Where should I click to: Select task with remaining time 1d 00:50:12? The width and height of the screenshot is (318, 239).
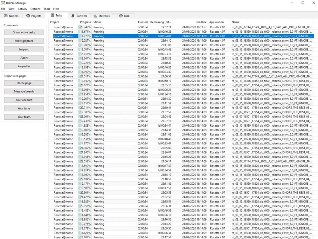point(181,81)
